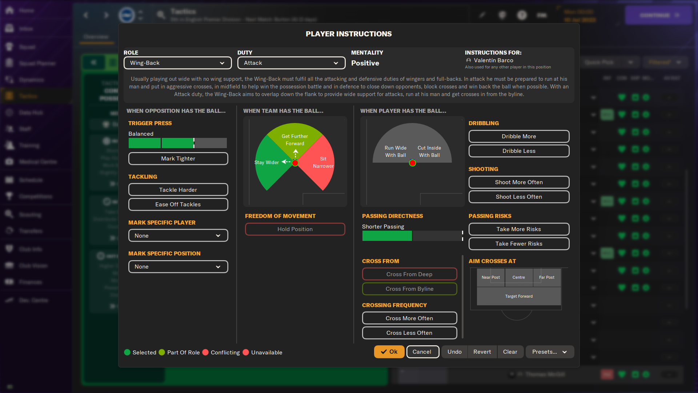698x393 pixels.
Task: Toggle Cross More Often instruction
Action: (409, 318)
